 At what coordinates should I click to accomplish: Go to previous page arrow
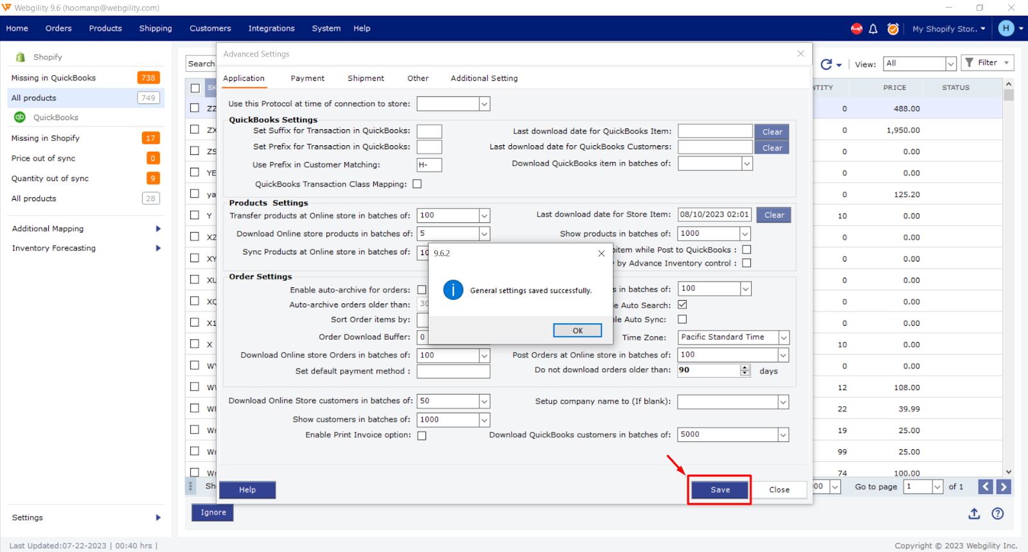[986, 486]
